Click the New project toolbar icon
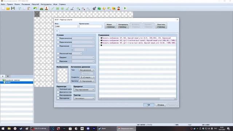This screenshot has width=233, height=131. [x=3, y=8]
